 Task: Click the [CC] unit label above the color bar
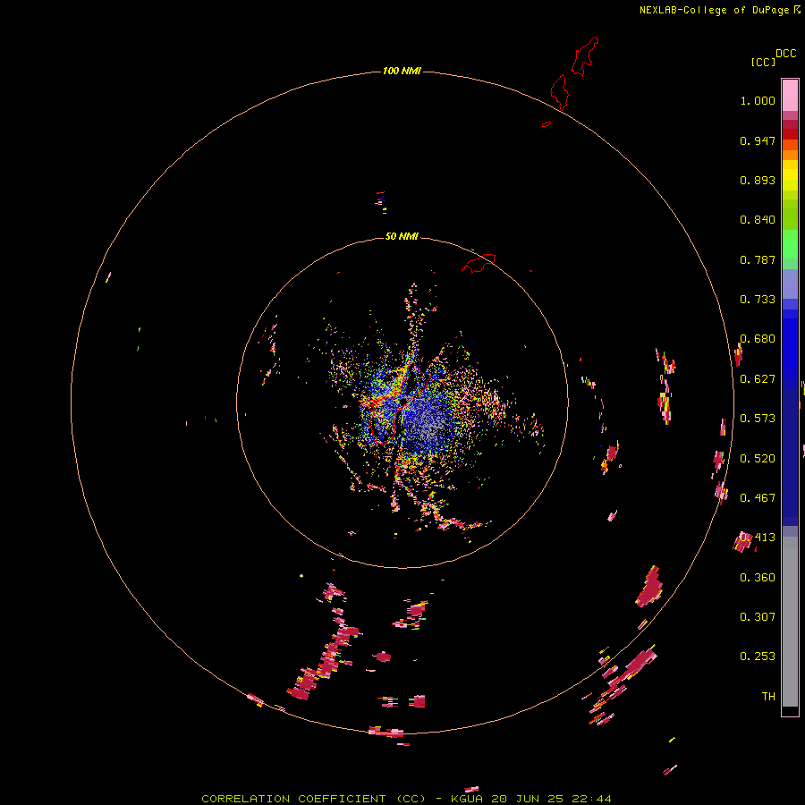[x=763, y=62]
